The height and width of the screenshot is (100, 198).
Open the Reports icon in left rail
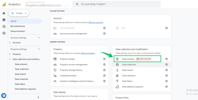[x=4, y=20]
